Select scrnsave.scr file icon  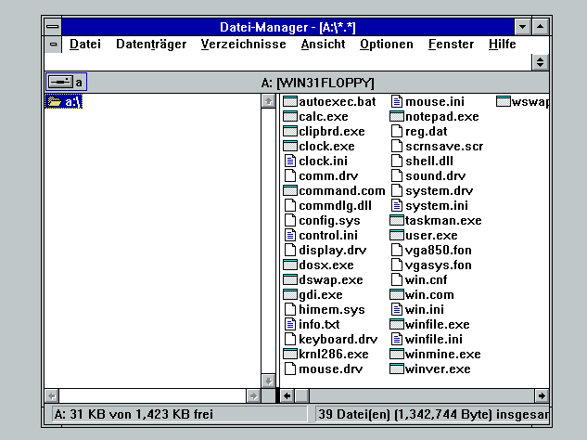coord(397,146)
